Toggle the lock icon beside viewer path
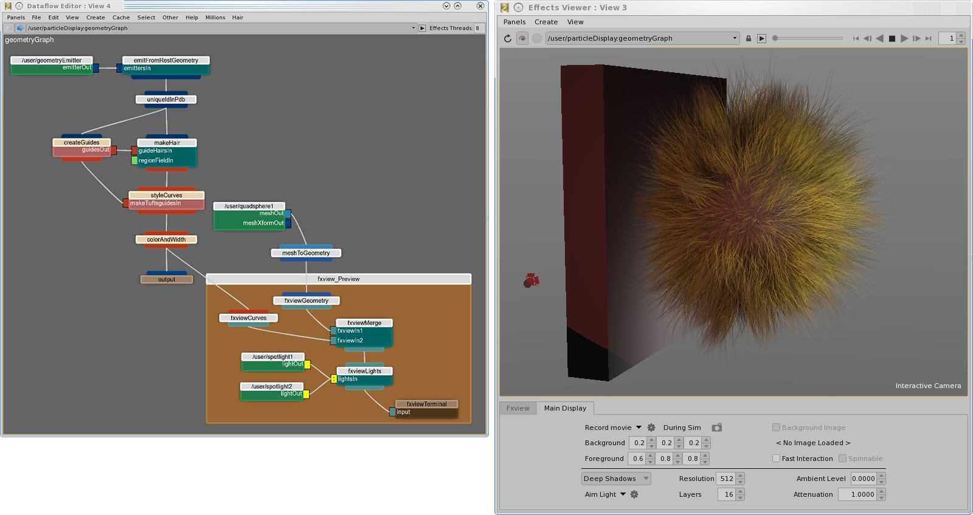Screen dimensions: 973x515 click(749, 38)
